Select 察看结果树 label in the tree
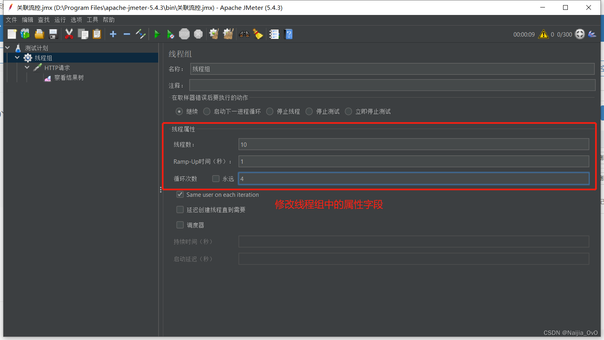604x340 pixels. tap(69, 78)
